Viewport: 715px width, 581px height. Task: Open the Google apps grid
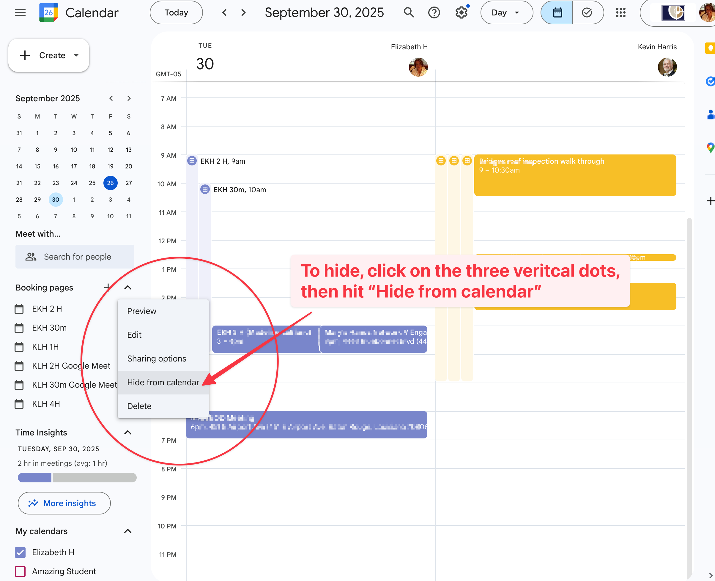(620, 13)
